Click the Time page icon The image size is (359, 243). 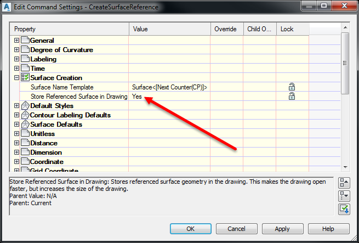pyautogui.click(x=25, y=69)
